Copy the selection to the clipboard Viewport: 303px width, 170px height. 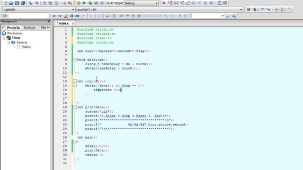click(50, 3)
